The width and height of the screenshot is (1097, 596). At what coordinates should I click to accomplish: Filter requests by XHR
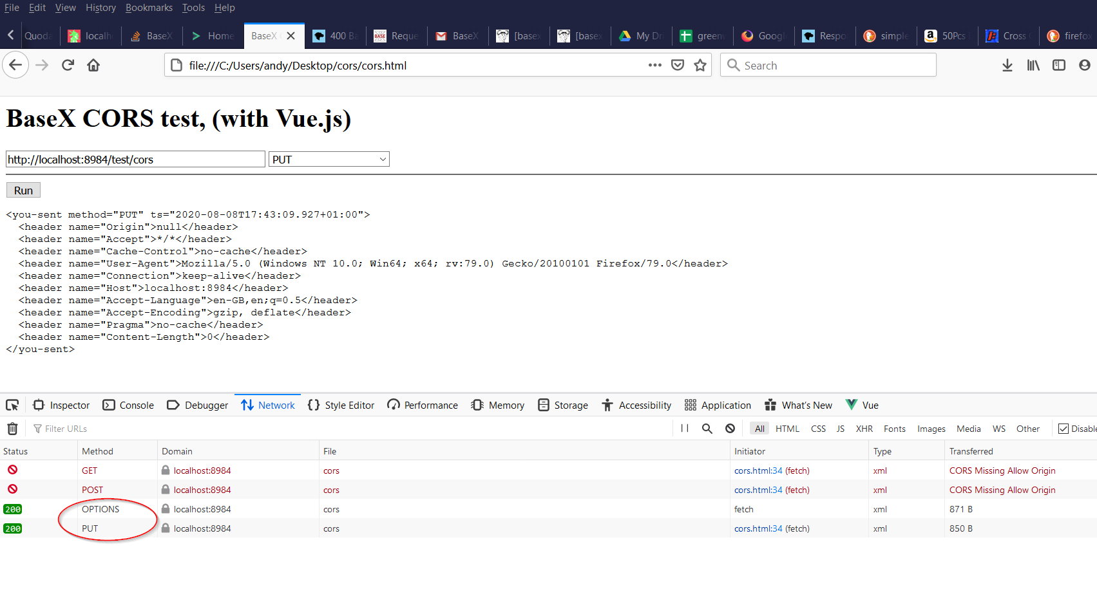pos(864,429)
